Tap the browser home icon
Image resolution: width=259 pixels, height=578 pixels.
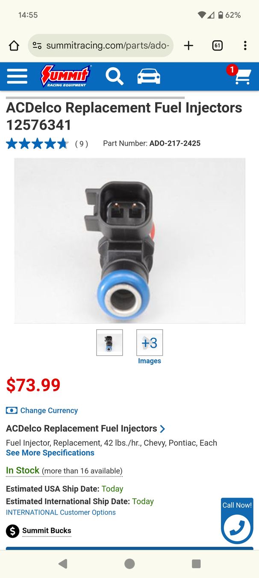tap(14, 46)
